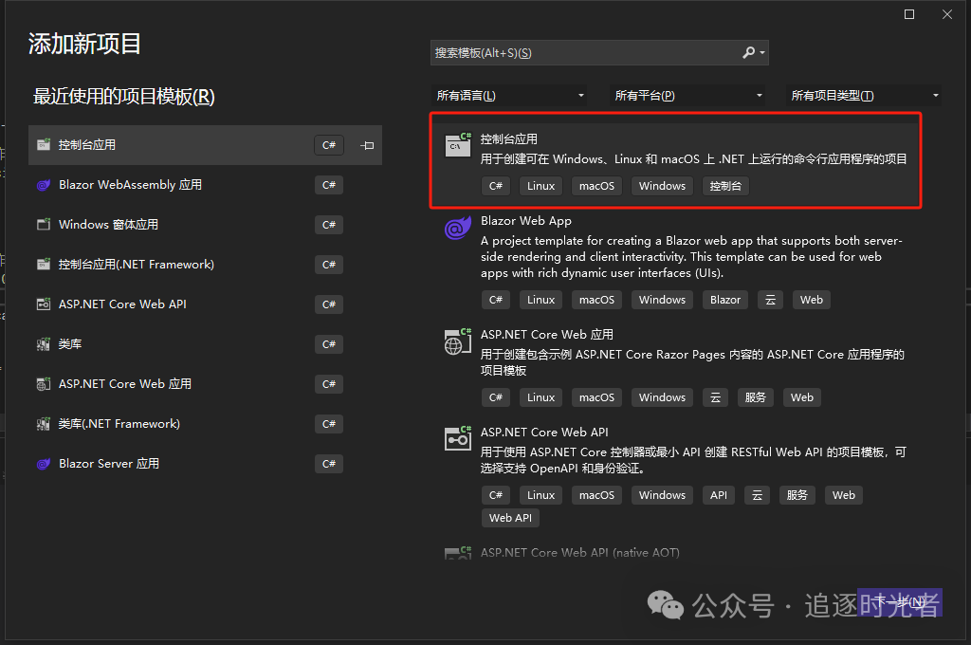971x645 pixels.
Task: Select the ASP.NET Core Web API template icon
Action: point(457,438)
